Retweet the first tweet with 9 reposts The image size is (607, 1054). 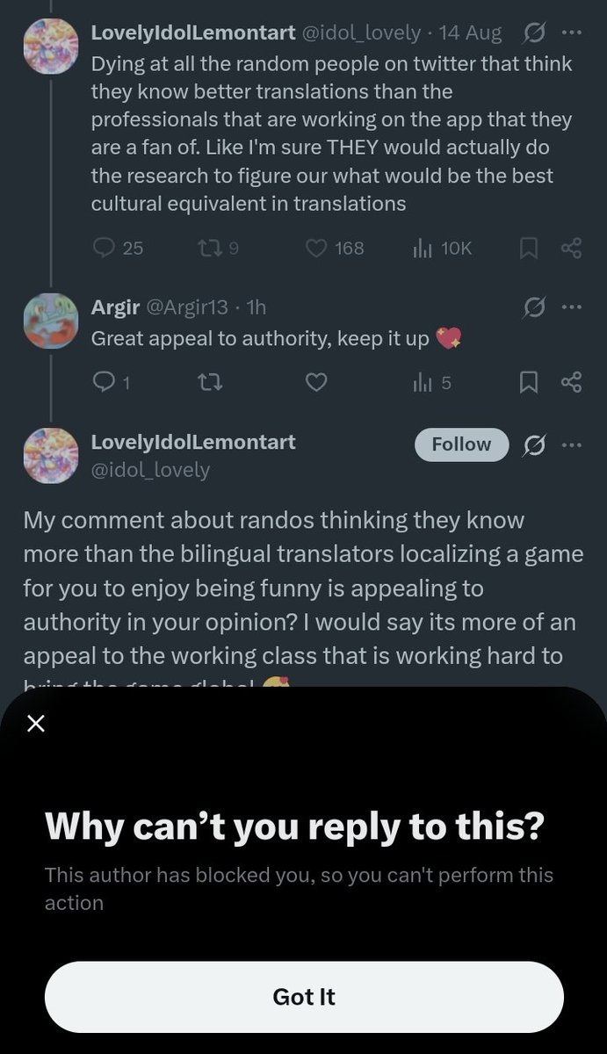point(218,249)
